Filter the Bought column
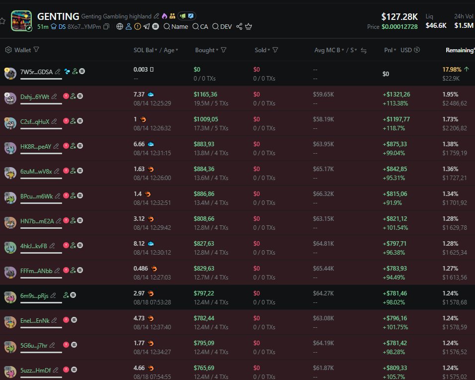The image size is (475, 380). tap(224, 50)
